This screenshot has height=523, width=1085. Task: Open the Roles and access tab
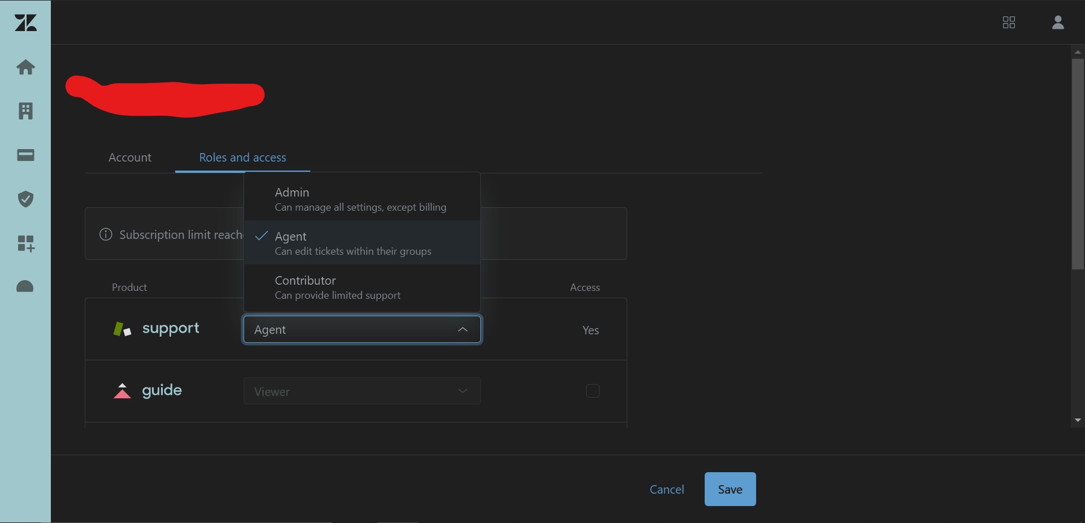point(242,158)
